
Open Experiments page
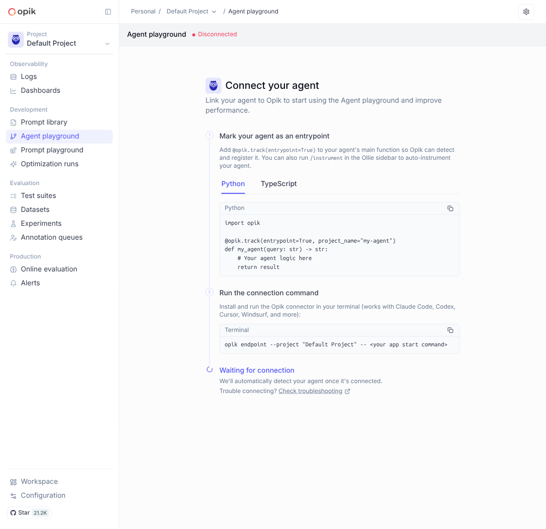pos(59,223)
